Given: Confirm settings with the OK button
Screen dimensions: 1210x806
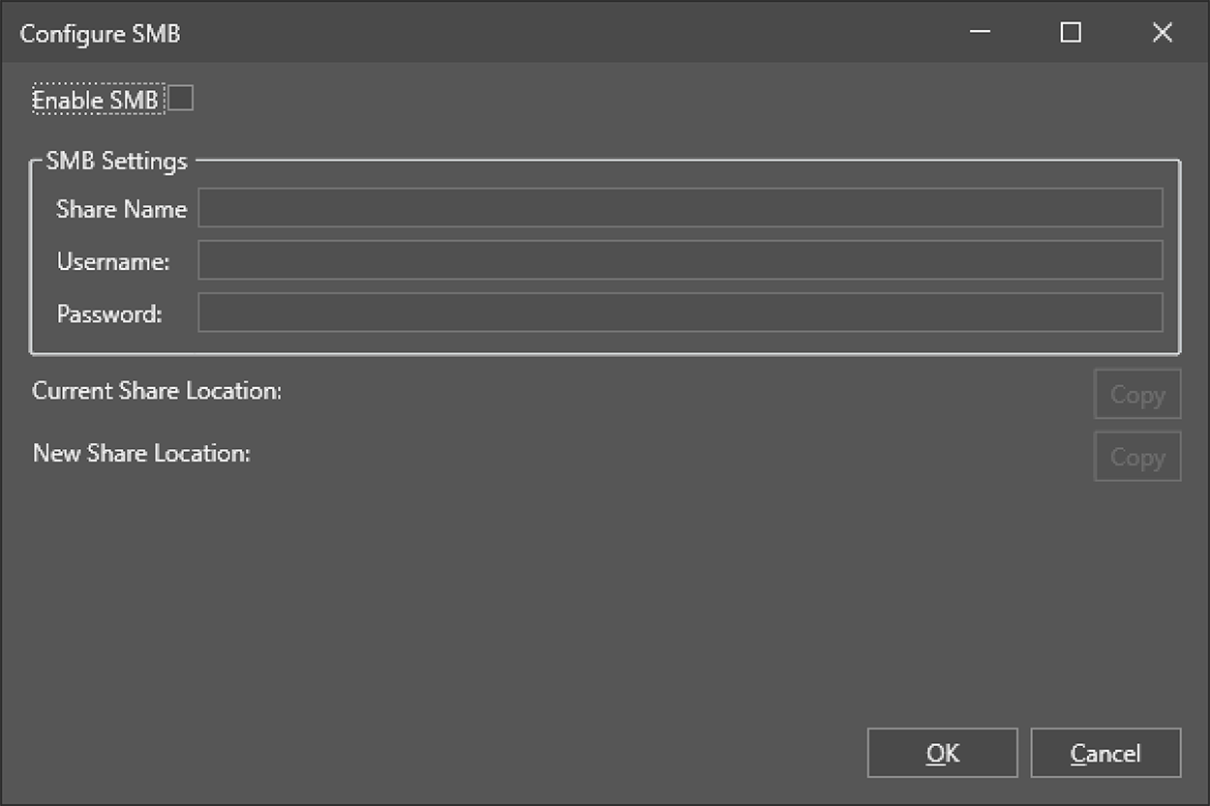Looking at the screenshot, I should (x=942, y=753).
